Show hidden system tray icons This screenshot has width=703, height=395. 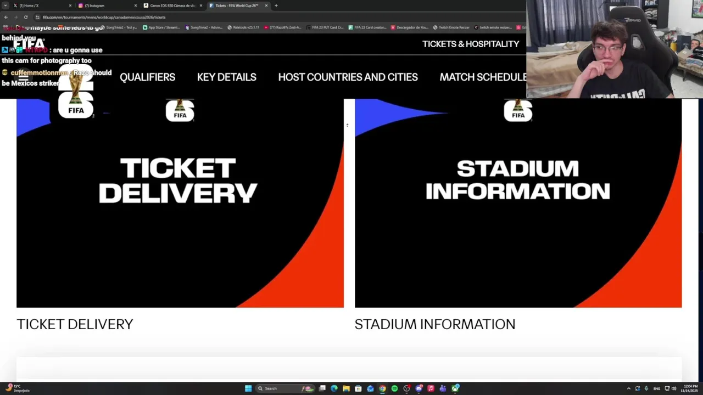click(629, 388)
